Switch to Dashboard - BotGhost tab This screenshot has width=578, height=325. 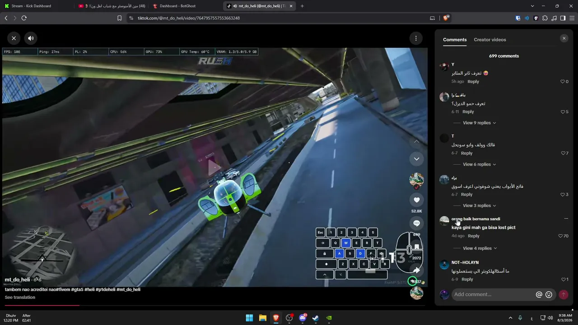tap(186, 6)
